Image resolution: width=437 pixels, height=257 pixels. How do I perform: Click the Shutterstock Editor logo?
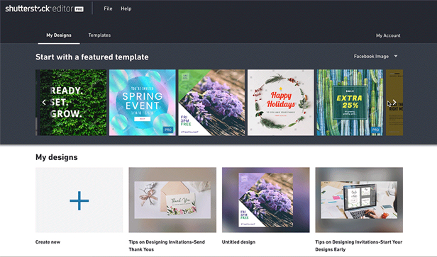pyautogui.click(x=44, y=8)
